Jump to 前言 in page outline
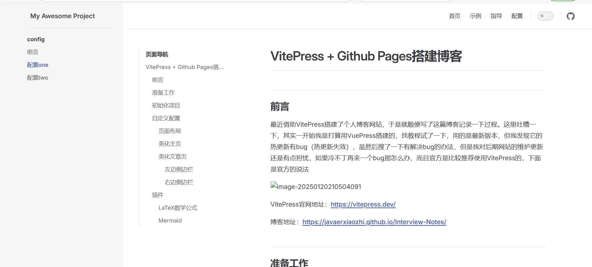This screenshot has width=592, height=267. click(x=158, y=80)
